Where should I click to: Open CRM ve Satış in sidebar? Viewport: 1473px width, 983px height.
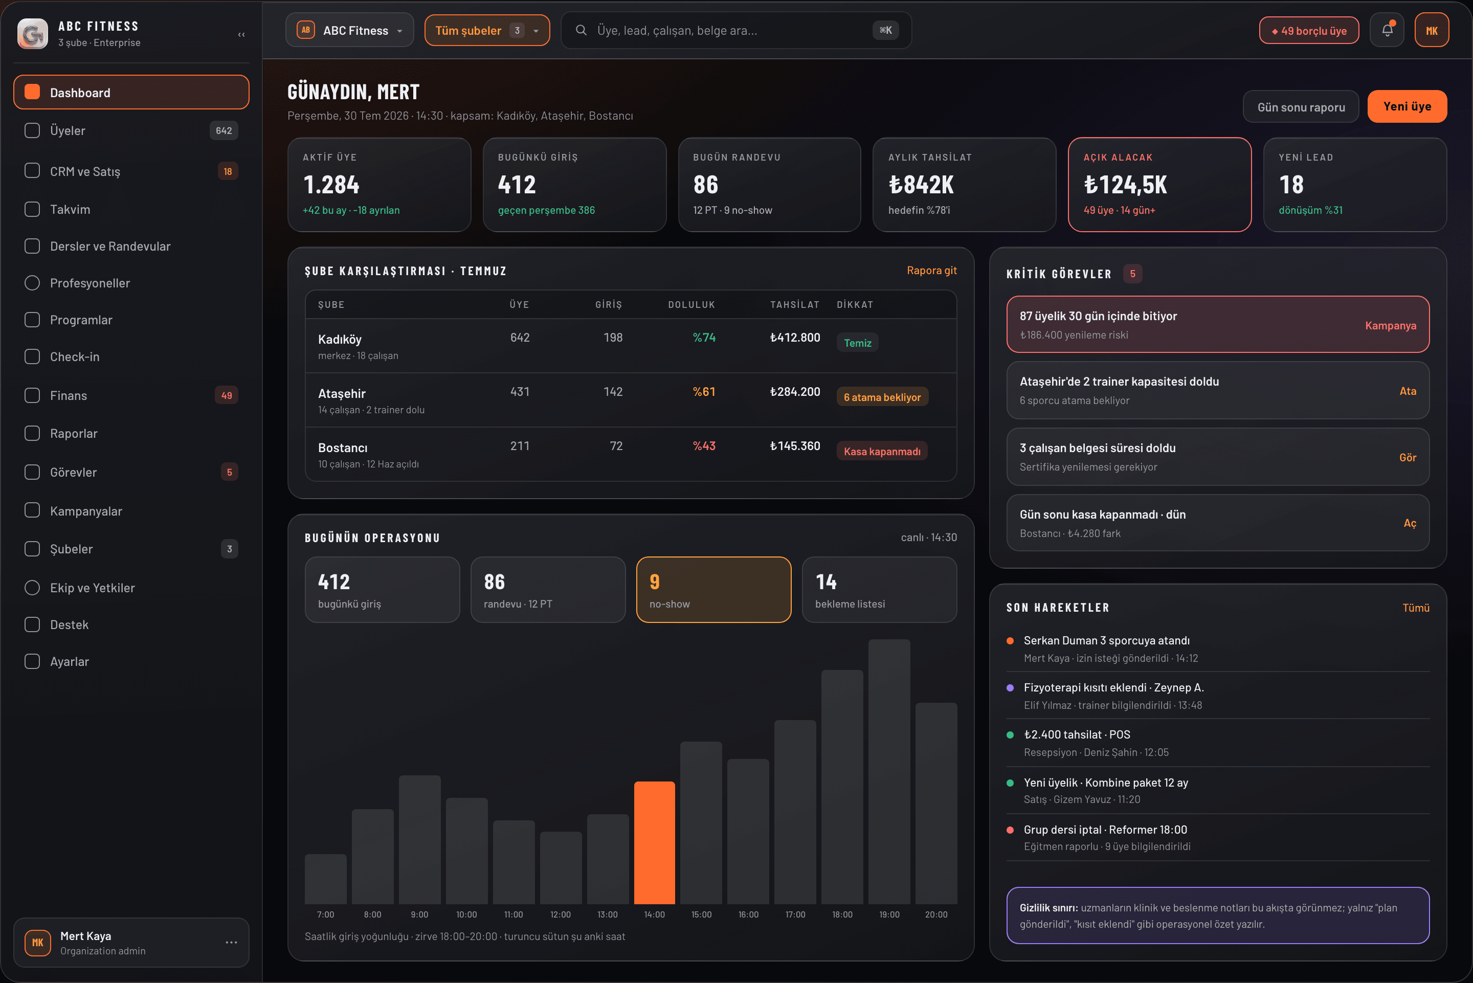[x=131, y=171]
